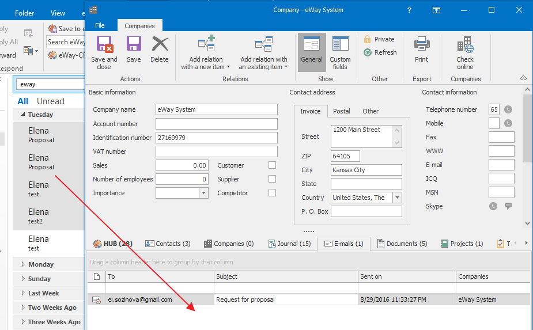Click the ZIP field
This screenshot has height=330, width=533.
tap(345, 156)
